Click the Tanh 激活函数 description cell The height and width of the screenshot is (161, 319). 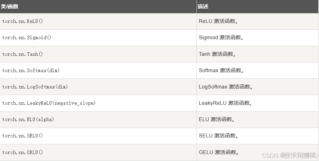click(218, 54)
